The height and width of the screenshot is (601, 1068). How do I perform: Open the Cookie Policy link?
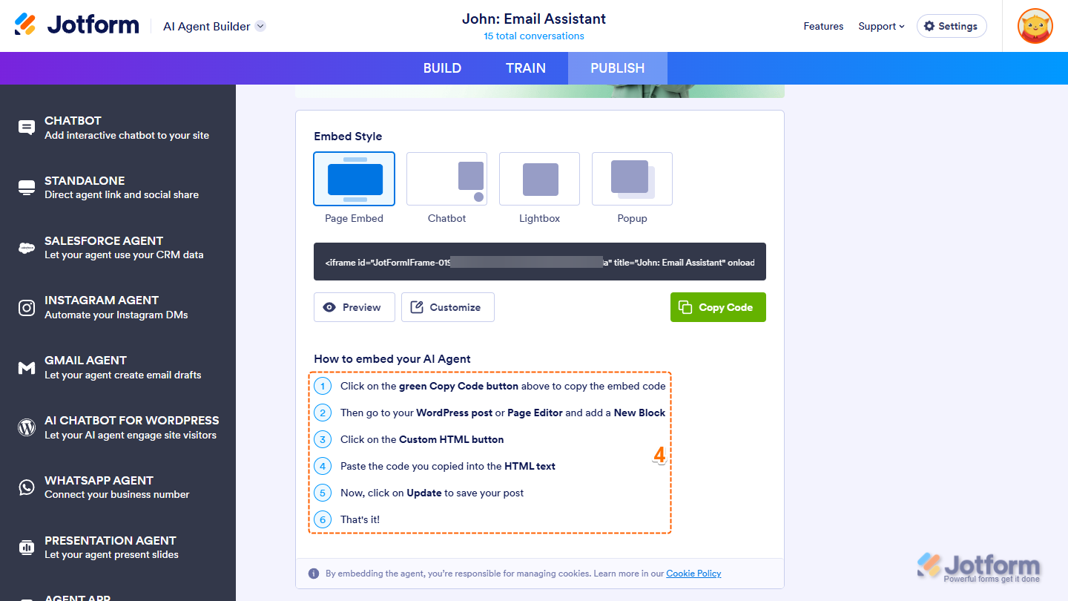[693, 573]
